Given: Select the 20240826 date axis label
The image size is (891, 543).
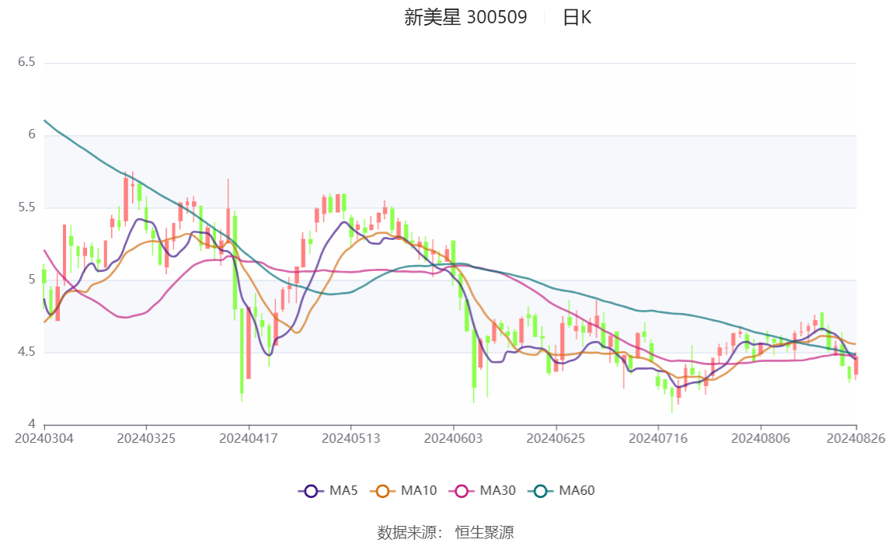Looking at the screenshot, I should [856, 438].
